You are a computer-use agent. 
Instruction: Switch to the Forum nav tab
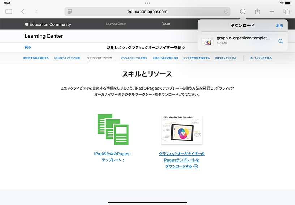[166, 24]
